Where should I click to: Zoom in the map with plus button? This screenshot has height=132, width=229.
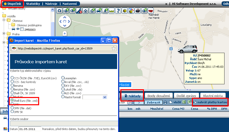tap(65, 33)
